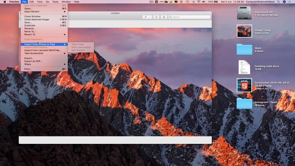The width and height of the screenshot is (295, 166).
Task: Select Export as PDF…
Action: (x=44, y=61)
